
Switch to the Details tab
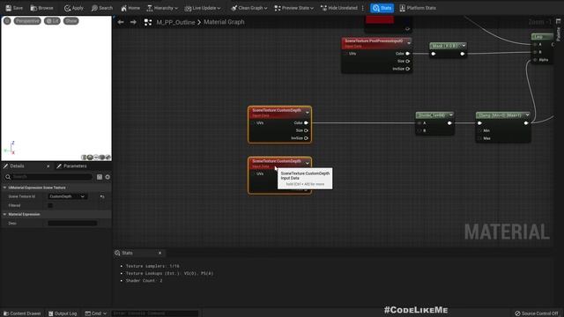point(17,166)
